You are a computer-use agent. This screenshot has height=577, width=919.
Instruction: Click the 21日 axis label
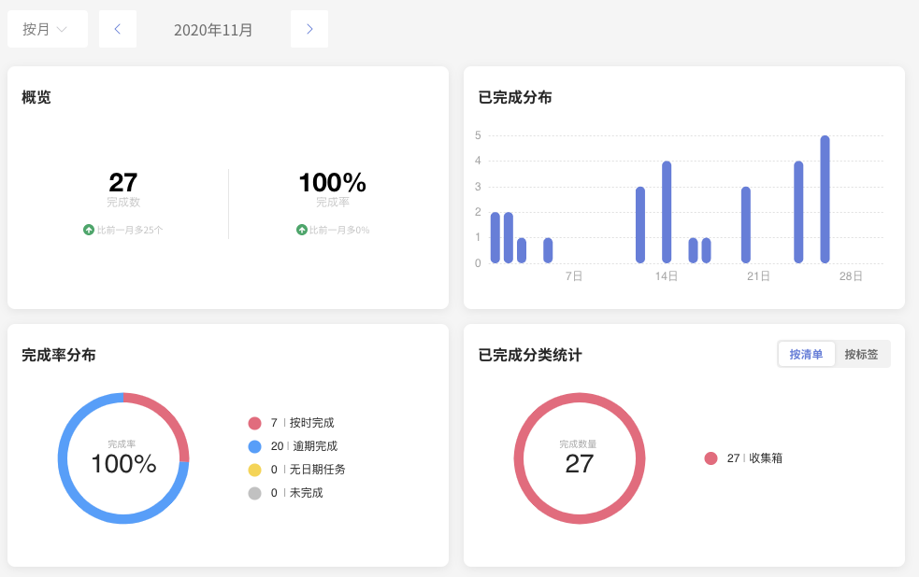(758, 276)
